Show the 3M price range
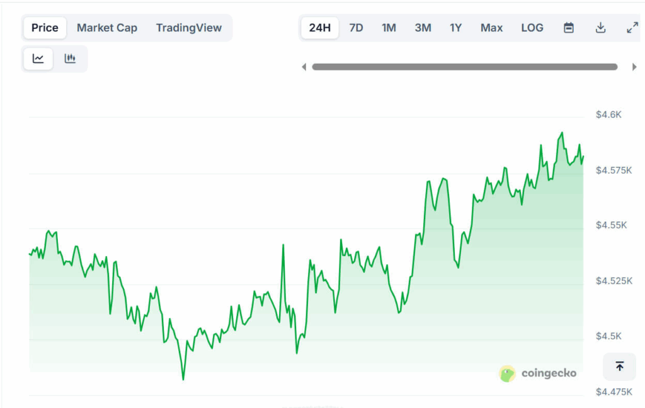This screenshot has width=645, height=408. (423, 28)
